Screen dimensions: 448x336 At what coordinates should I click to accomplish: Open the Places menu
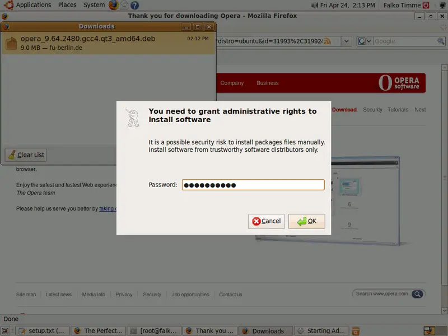67,5
